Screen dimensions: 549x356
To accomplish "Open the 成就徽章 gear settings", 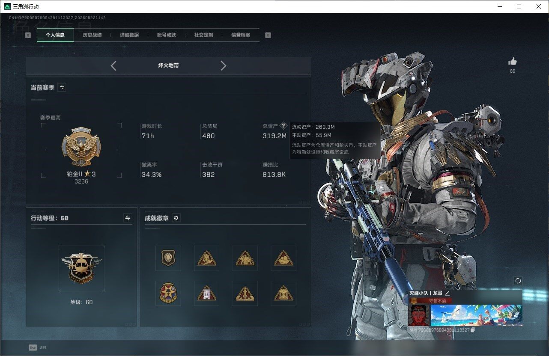I will pos(176,218).
